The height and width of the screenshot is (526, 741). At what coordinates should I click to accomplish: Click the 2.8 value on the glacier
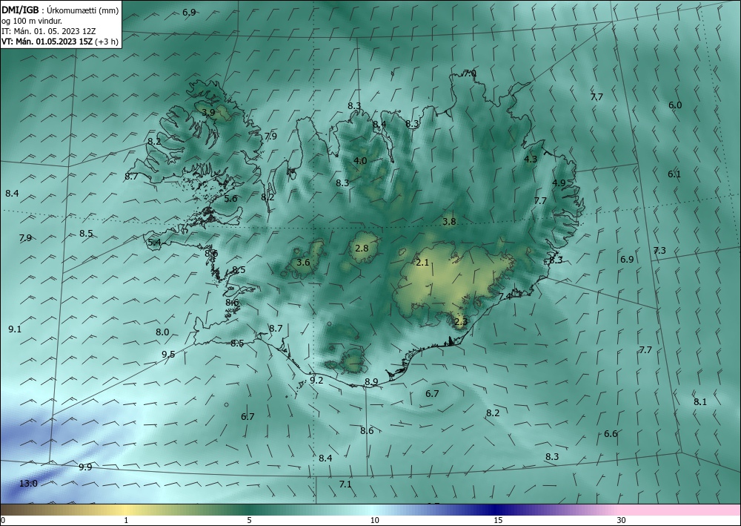click(362, 248)
